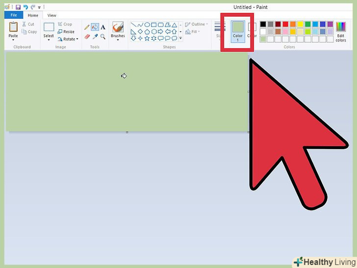
Task: Choose the five-point star shape
Action: (x=147, y=38)
